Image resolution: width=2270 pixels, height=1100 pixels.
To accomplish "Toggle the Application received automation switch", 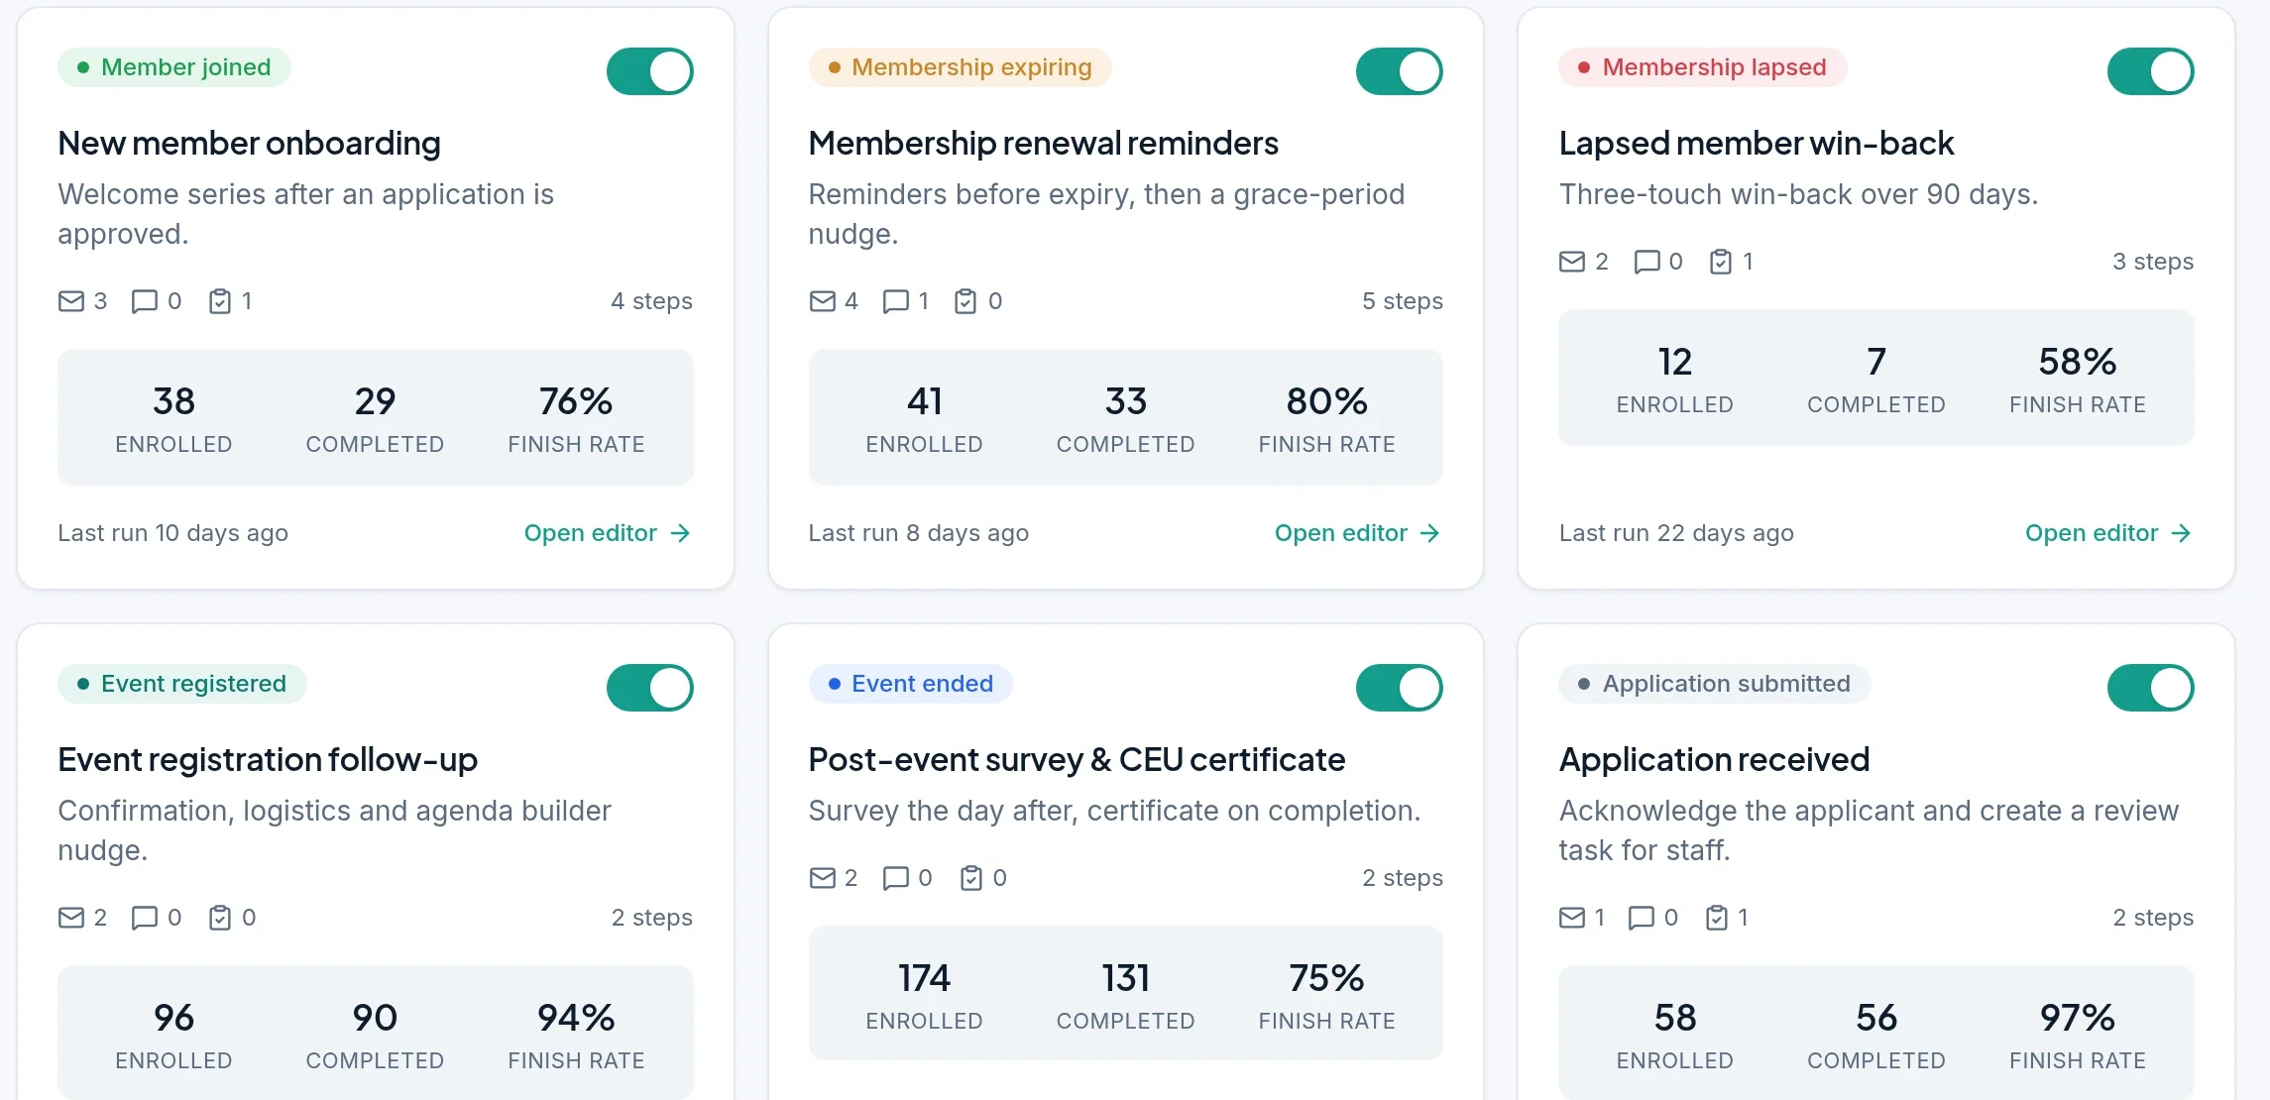I will click(2151, 688).
